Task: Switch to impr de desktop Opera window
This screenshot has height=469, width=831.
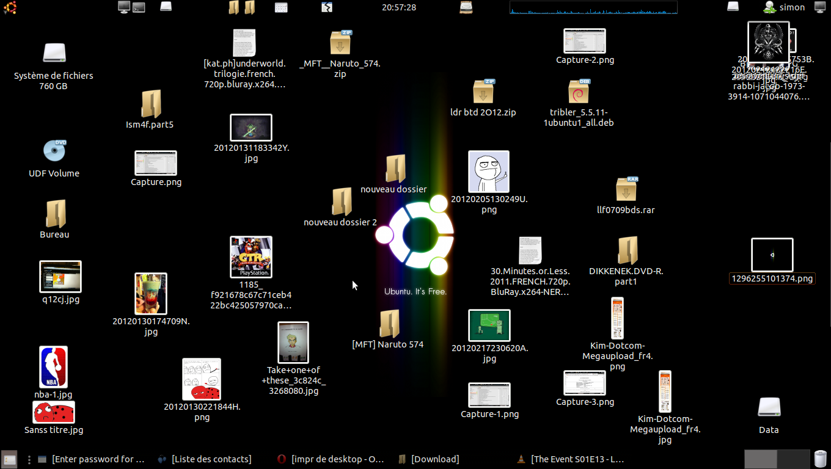Action: click(331, 459)
